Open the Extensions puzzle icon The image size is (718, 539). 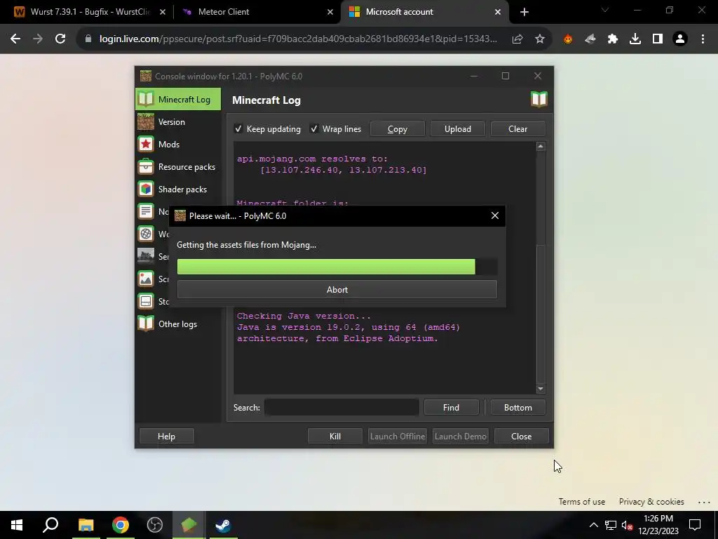[613, 39]
